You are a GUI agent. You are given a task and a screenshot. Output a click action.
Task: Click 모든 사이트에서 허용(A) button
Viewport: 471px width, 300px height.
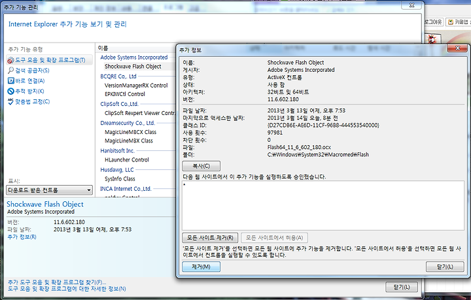coord(274,238)
